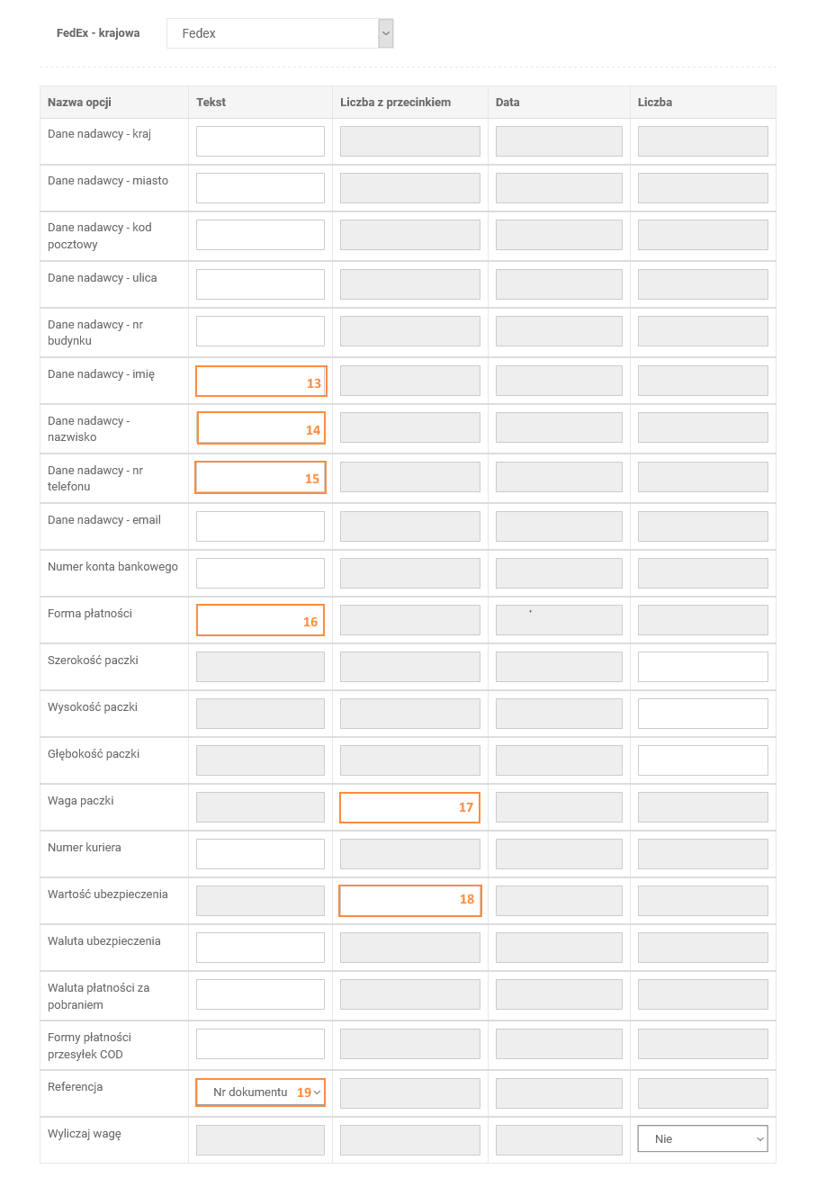This screenshot has width=817, height=1178.
Task: Open the Wyliczaj wagę 'Nie' dropdown
Action: [702, 1138]
